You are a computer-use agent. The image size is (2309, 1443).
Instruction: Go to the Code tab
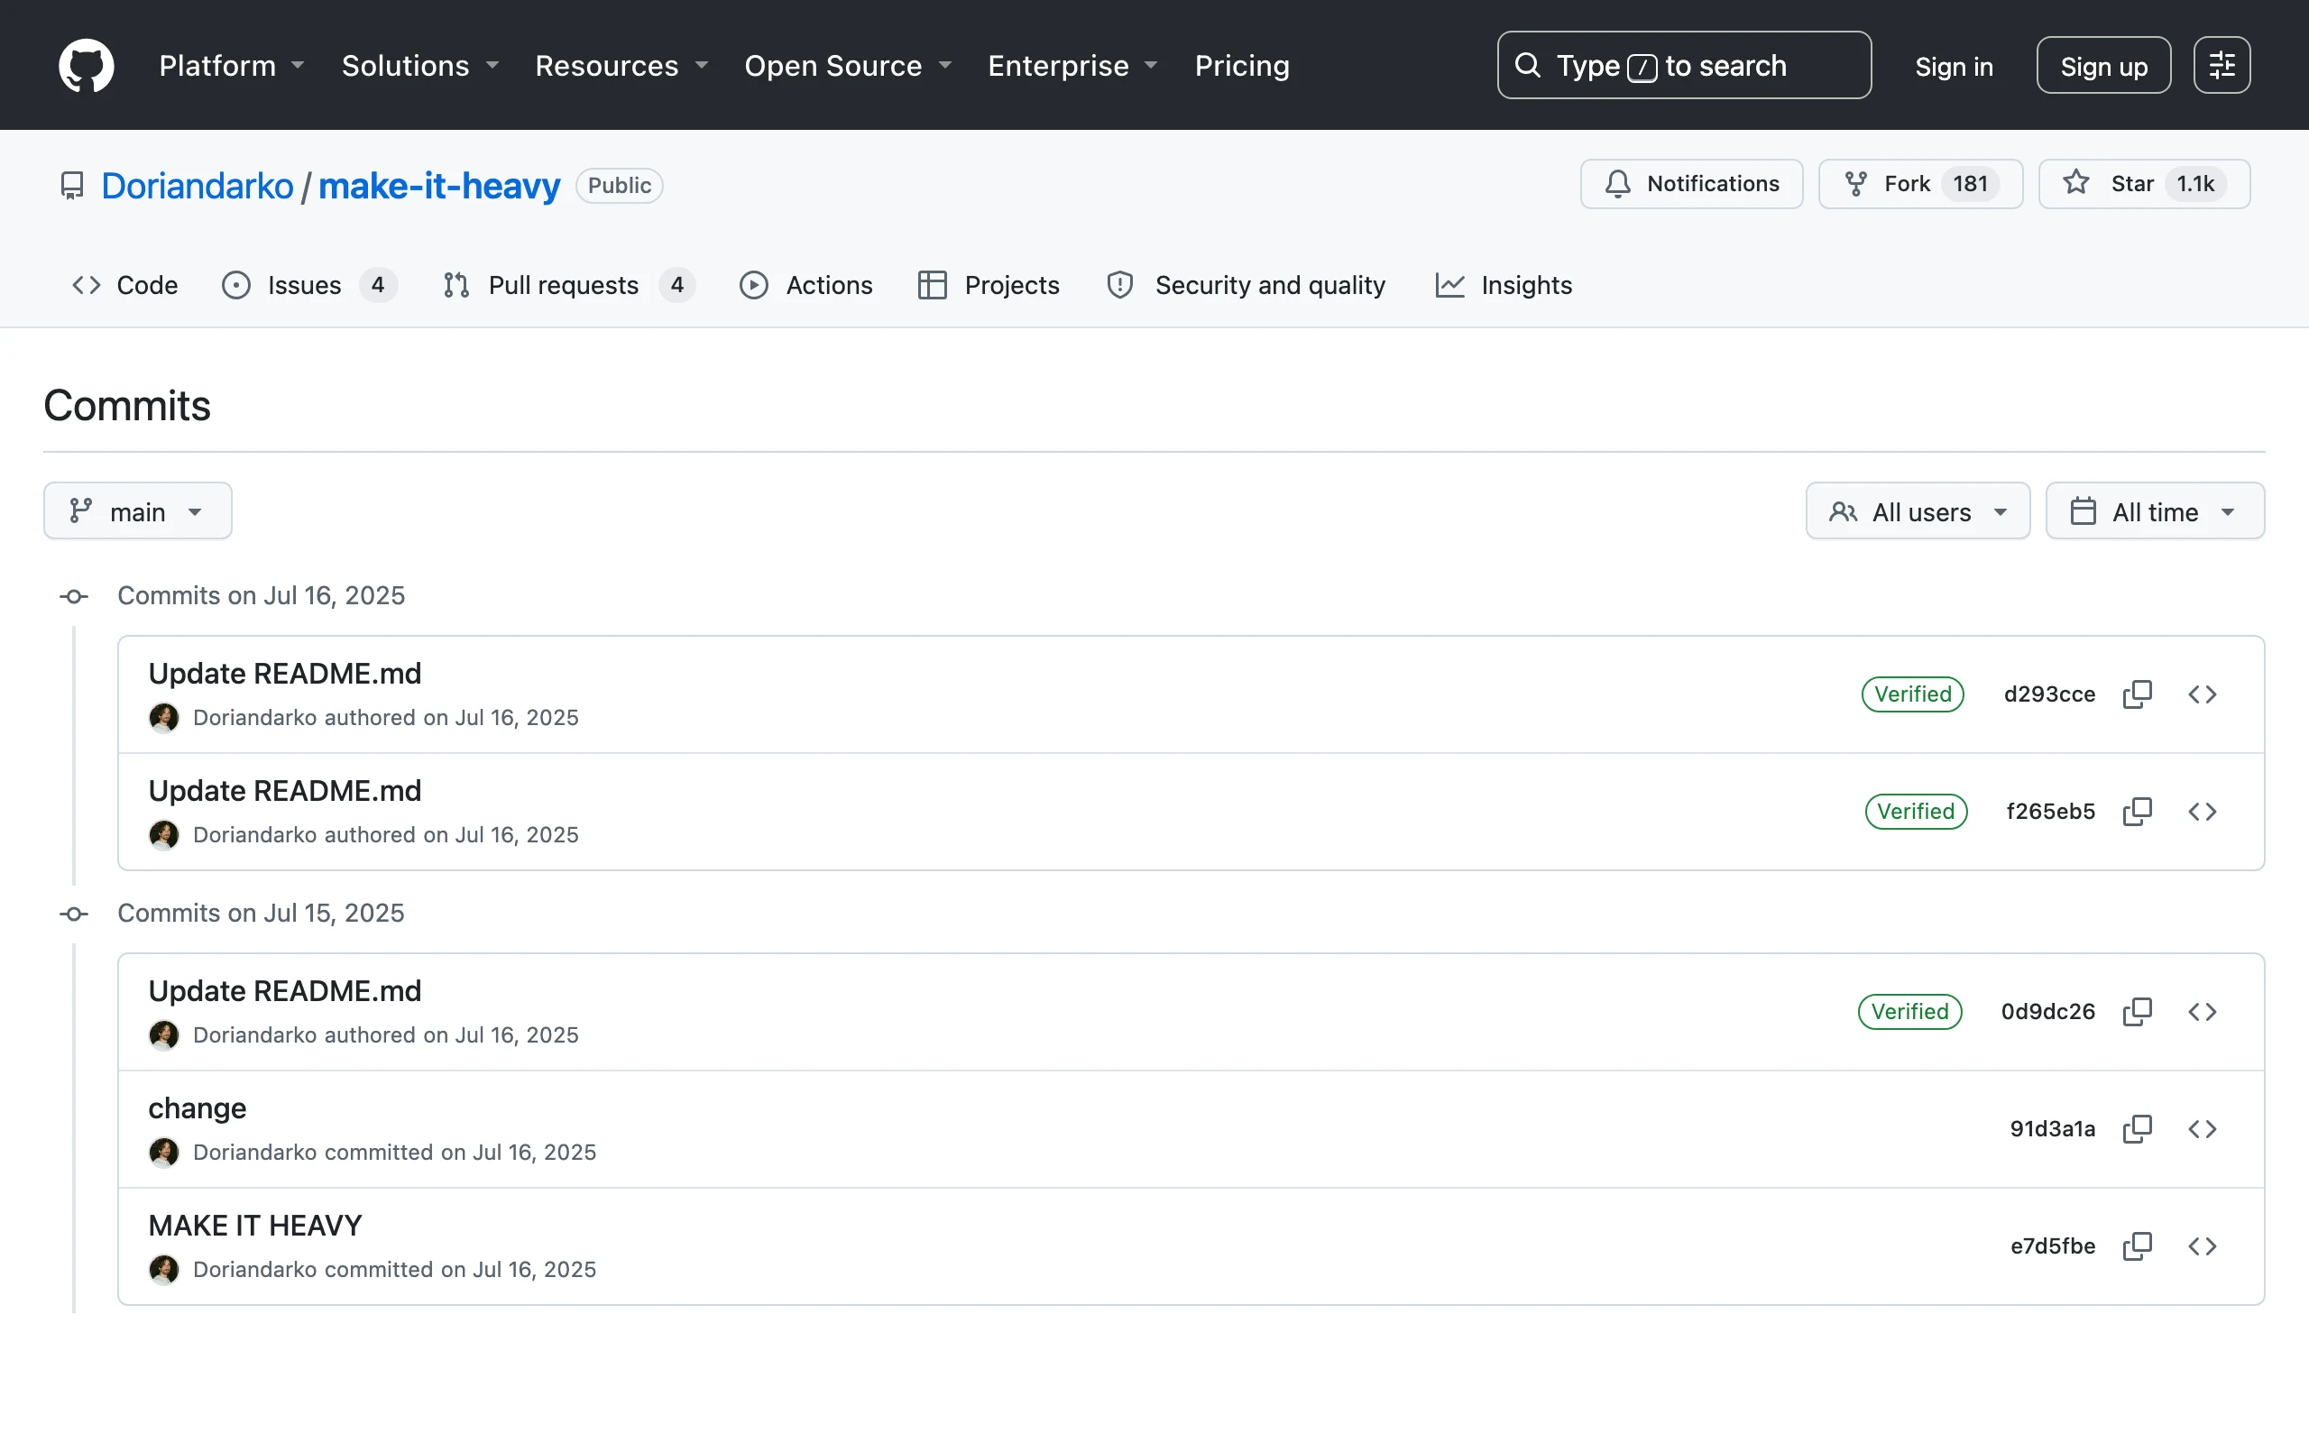click(x=124, y=285)
